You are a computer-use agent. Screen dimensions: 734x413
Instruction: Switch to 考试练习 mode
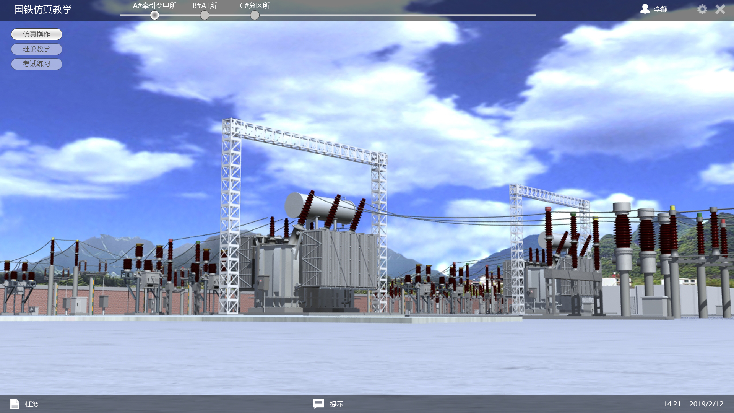point(37,64)
